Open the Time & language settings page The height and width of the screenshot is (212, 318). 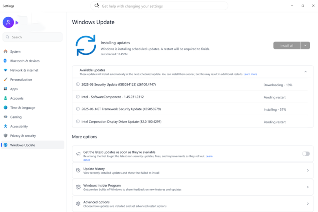(22, 108)
